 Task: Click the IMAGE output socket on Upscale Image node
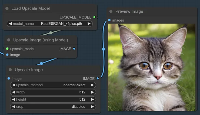click(x=98, y=78)
